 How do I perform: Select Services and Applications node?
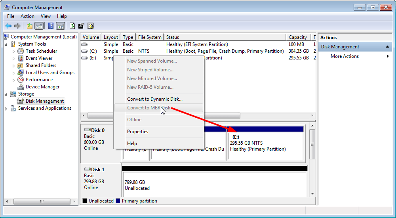point(45,108)
